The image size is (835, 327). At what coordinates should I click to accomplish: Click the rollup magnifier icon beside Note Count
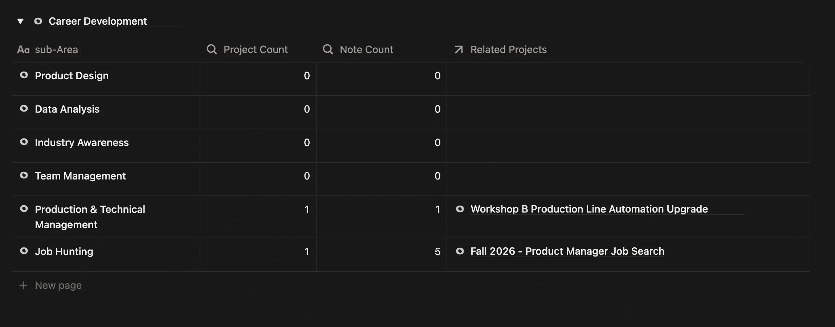click(x=328, y=49)
